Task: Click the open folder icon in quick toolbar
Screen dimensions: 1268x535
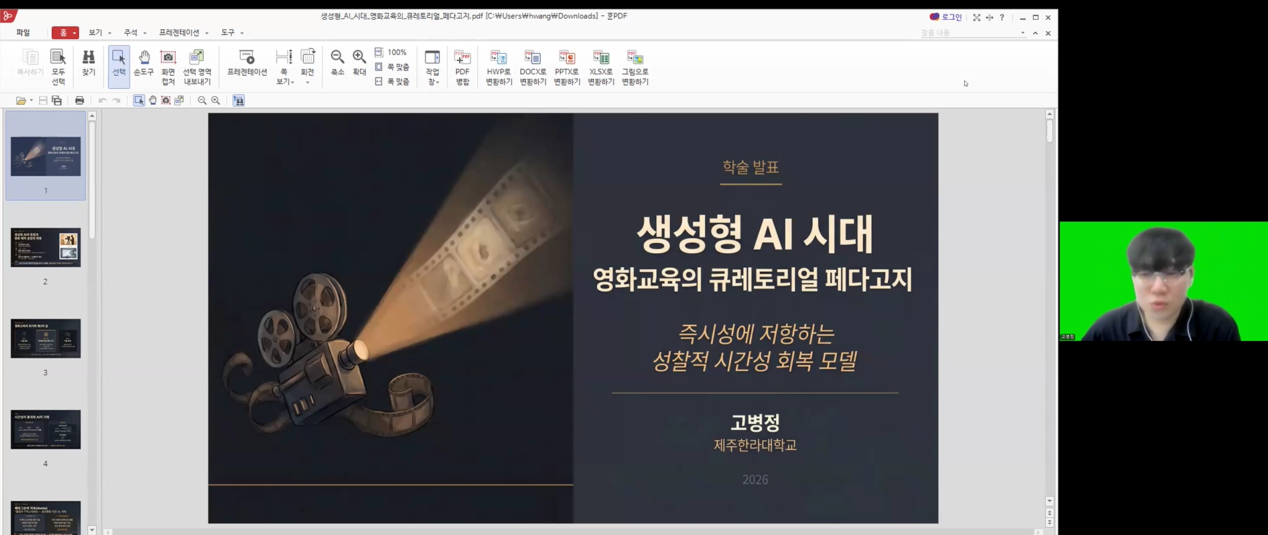Action: coord(21,101)
